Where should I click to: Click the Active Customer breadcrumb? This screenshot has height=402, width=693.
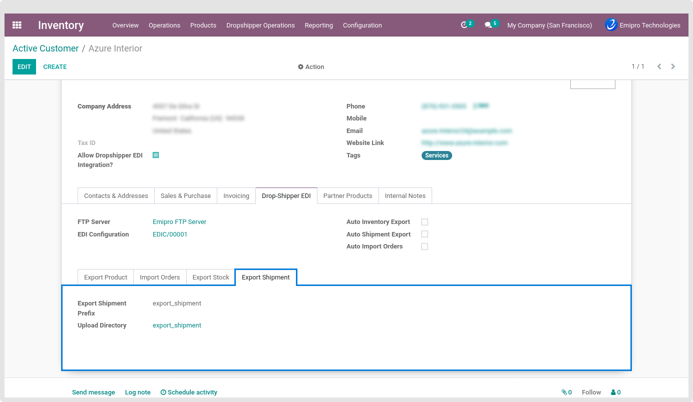[46, 48]
